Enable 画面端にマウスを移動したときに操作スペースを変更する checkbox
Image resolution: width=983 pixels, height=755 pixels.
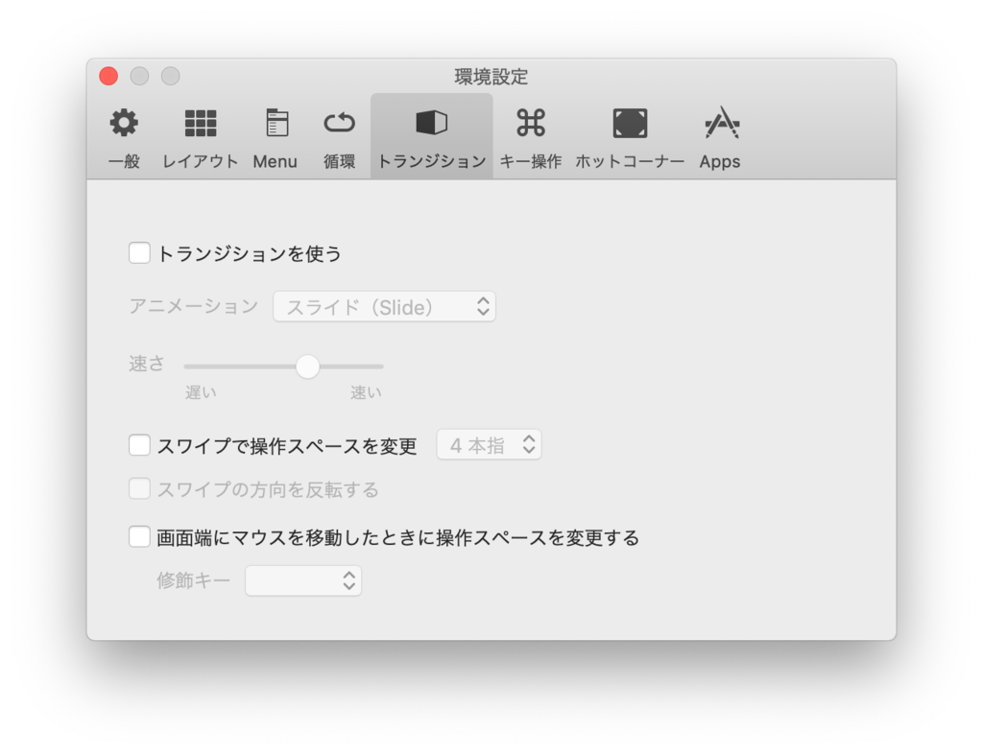(x=139, y=537)
